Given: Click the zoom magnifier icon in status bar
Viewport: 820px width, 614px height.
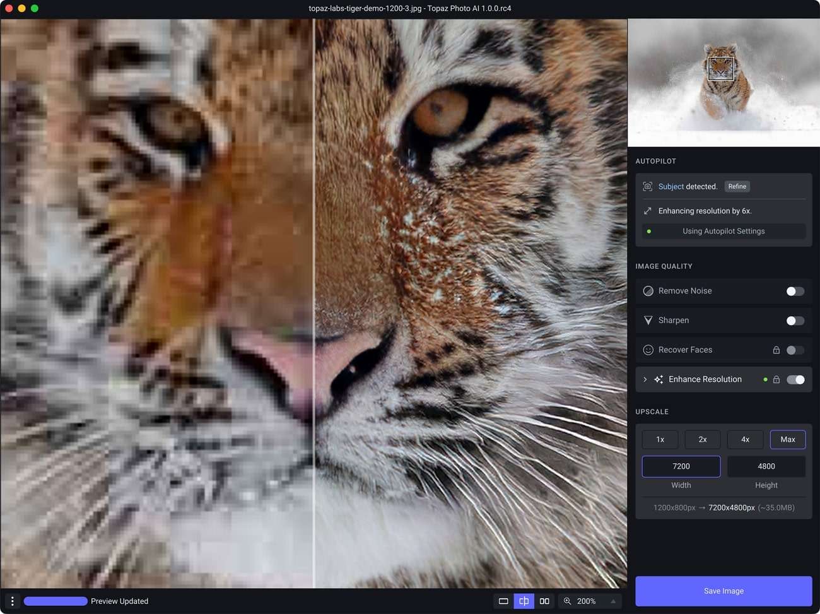Looking at the screenshot, I should [x=567, y=601].
